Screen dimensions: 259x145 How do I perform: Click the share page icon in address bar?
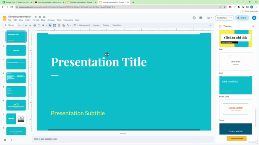[x=220, y=7]
